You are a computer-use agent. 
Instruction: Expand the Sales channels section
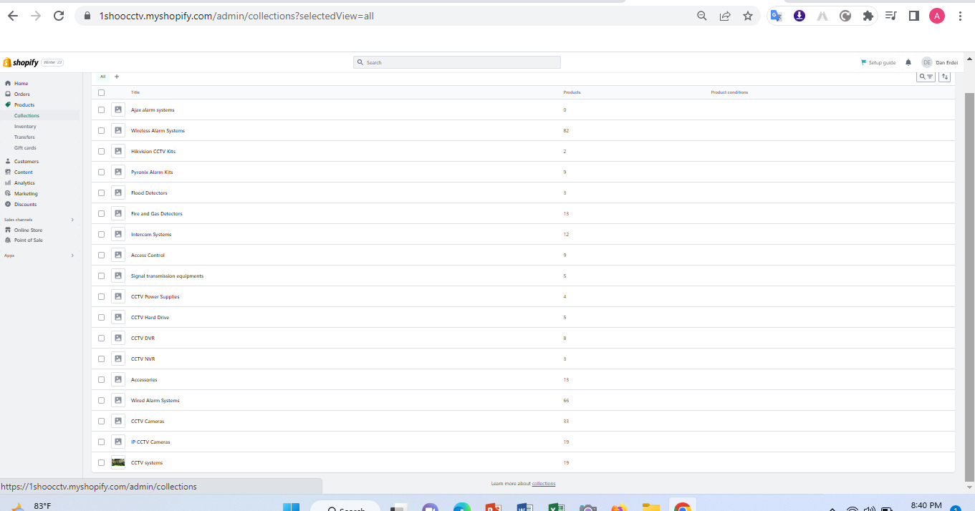(x=72, y=220)
